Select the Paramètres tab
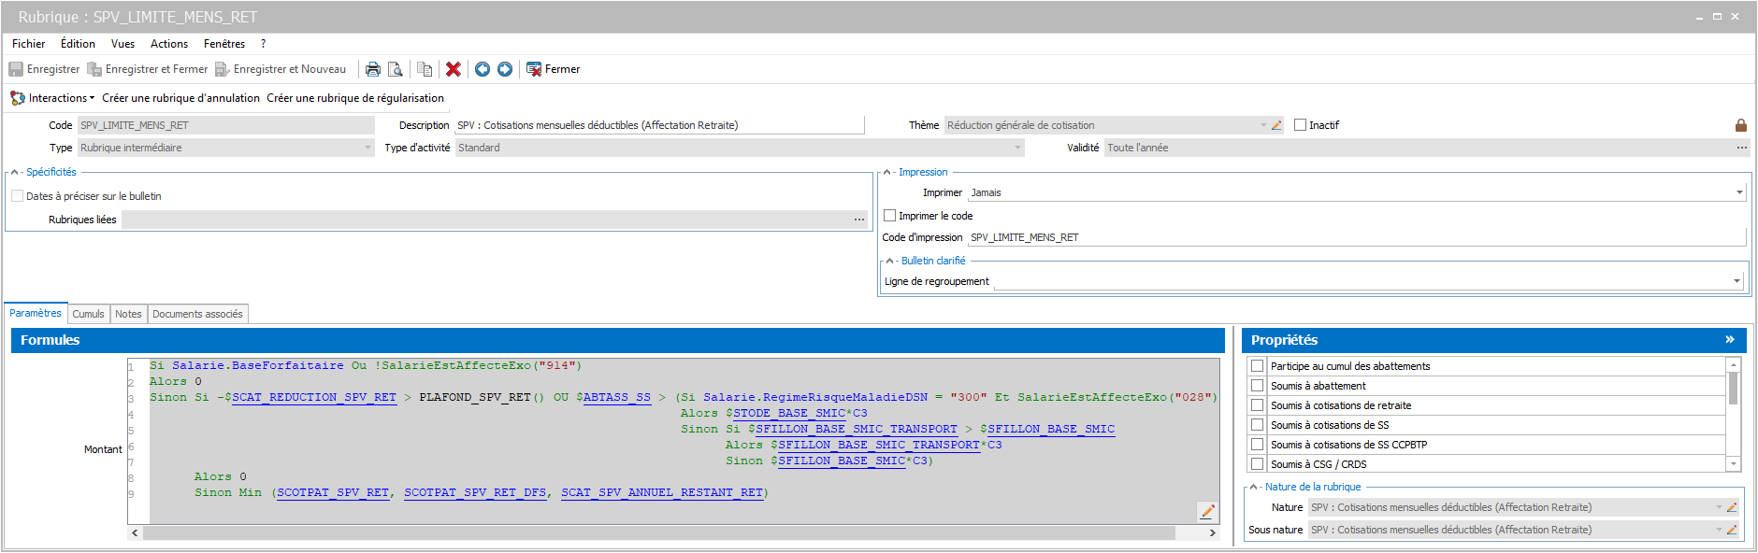The height and width of the screenshot is (553, 1758). [36, 313]
